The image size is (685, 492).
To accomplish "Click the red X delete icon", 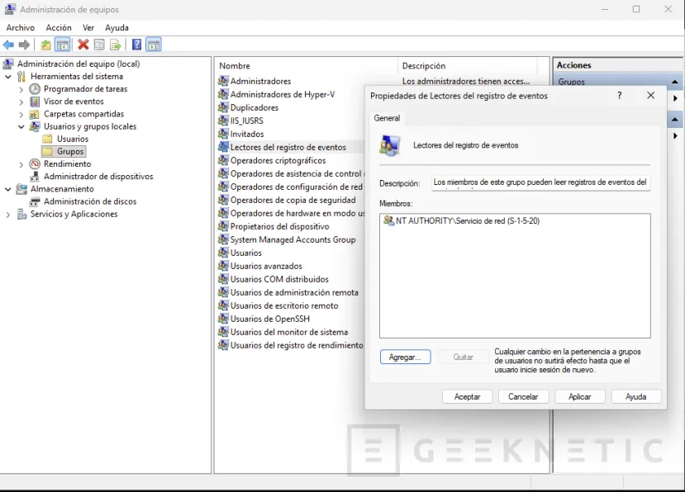I will [x=83, y=45].
